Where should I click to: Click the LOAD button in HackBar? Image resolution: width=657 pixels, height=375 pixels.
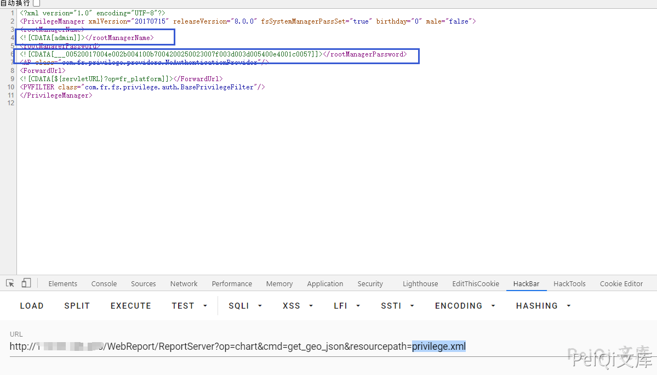[32, 306]
